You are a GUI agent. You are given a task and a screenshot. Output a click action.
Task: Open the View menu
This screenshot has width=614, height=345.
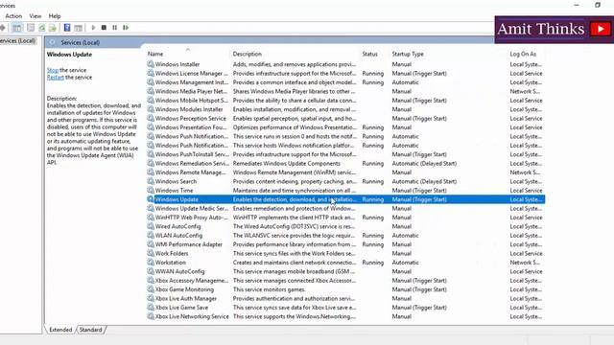(35, 16)
